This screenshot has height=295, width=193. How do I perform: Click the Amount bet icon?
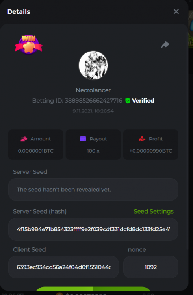24,139
